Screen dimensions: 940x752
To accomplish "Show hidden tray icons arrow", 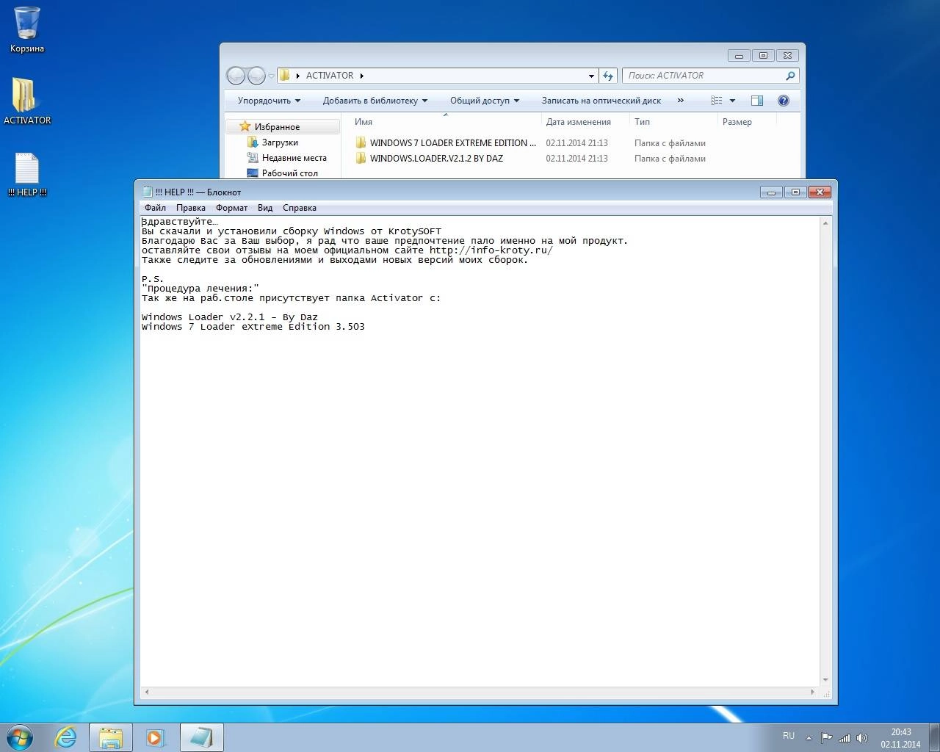I will tap(809, 738).
